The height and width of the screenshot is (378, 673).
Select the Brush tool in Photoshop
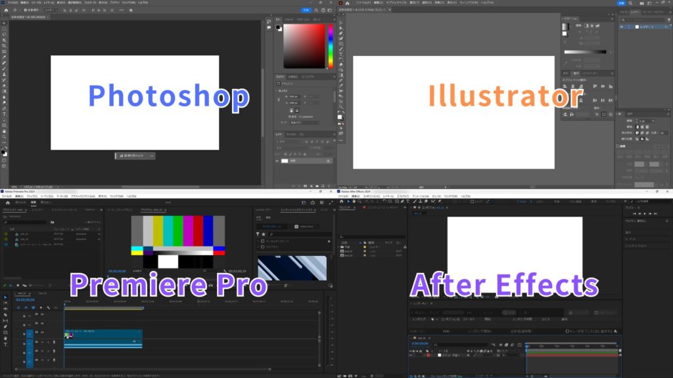(x=5, y=68)
